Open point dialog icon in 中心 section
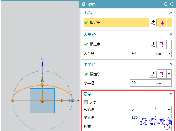The width and height of the screenshot is (176, 131). [153, 22]
